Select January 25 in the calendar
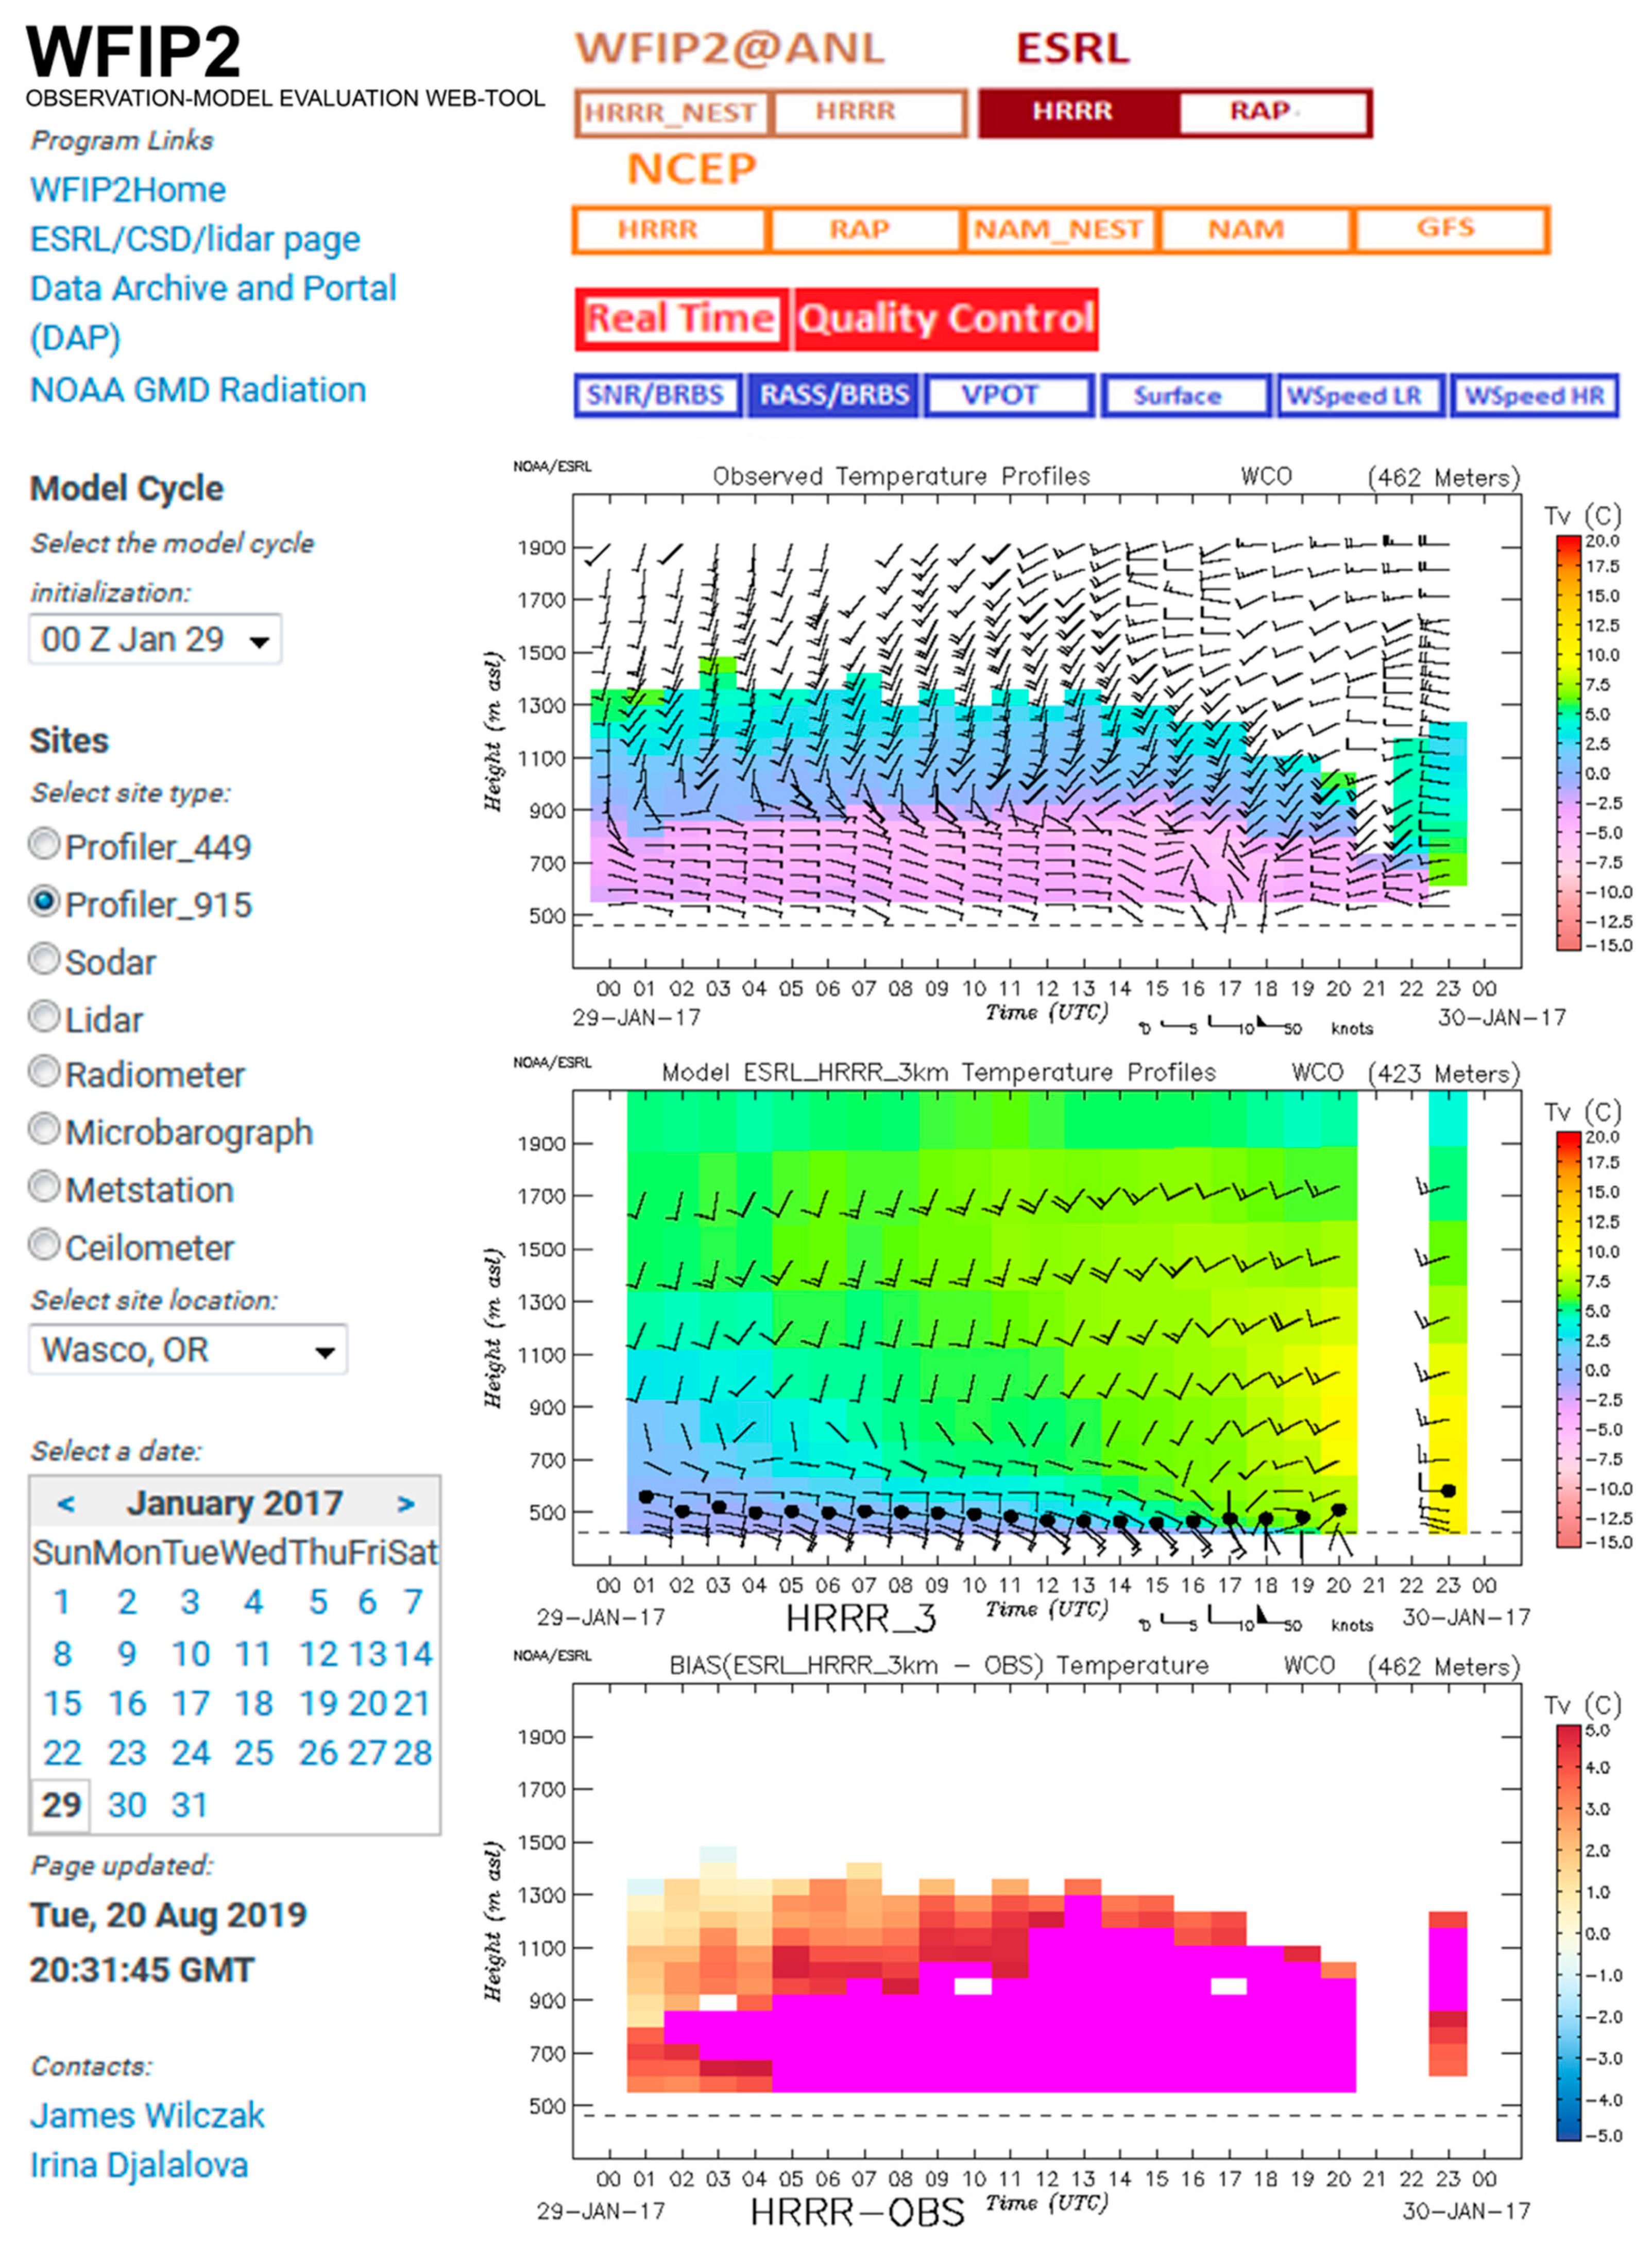Viewport: 1652px width, 2241px height. pos(254,1754)
